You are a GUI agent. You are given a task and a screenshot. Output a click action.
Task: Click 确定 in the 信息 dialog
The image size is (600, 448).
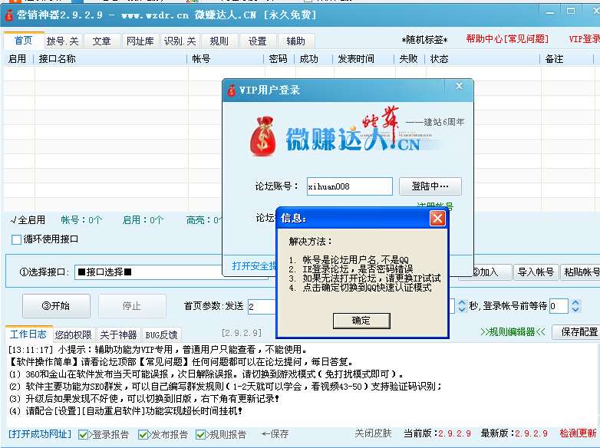(361, 321)
